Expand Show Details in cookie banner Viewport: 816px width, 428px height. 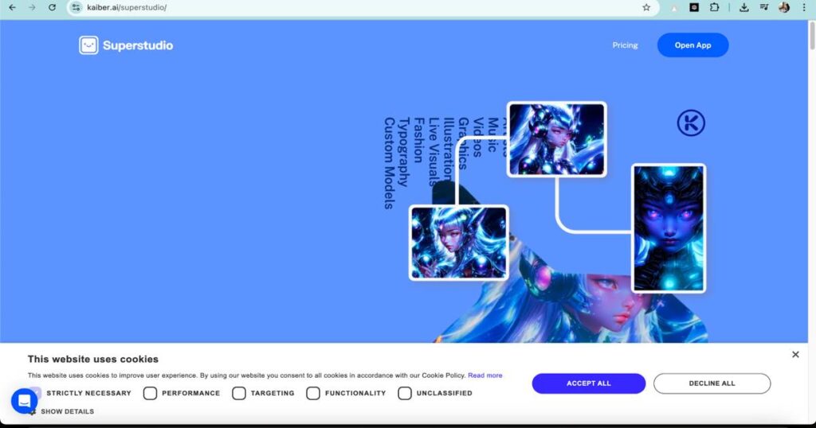tap(67, 411)
